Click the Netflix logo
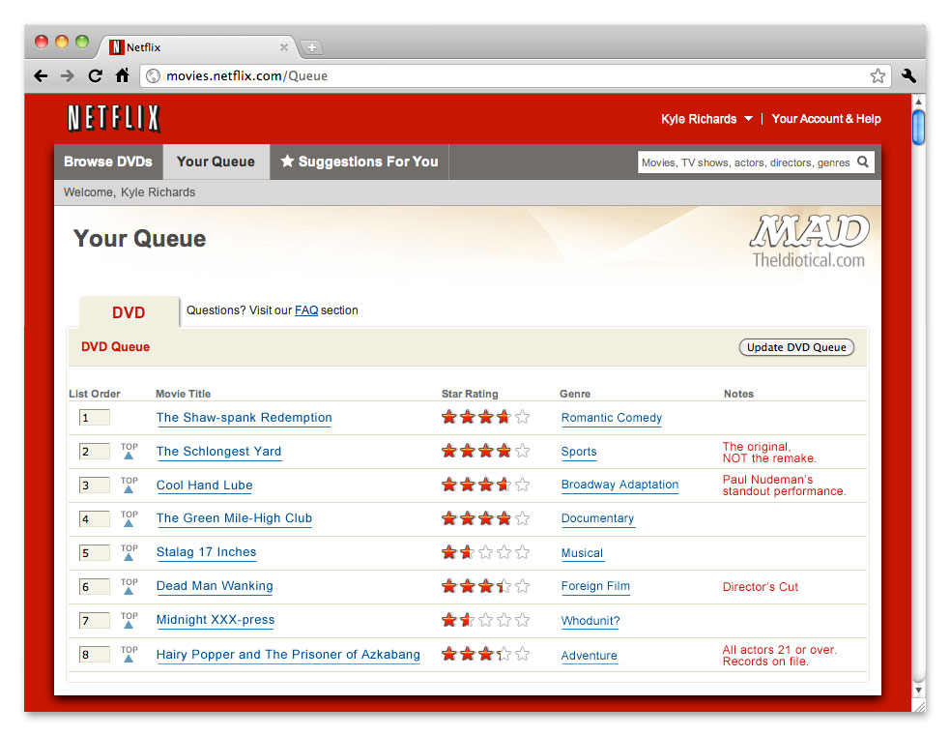Image resolution: width=950 pixels, height=736 pixels. 113,118
